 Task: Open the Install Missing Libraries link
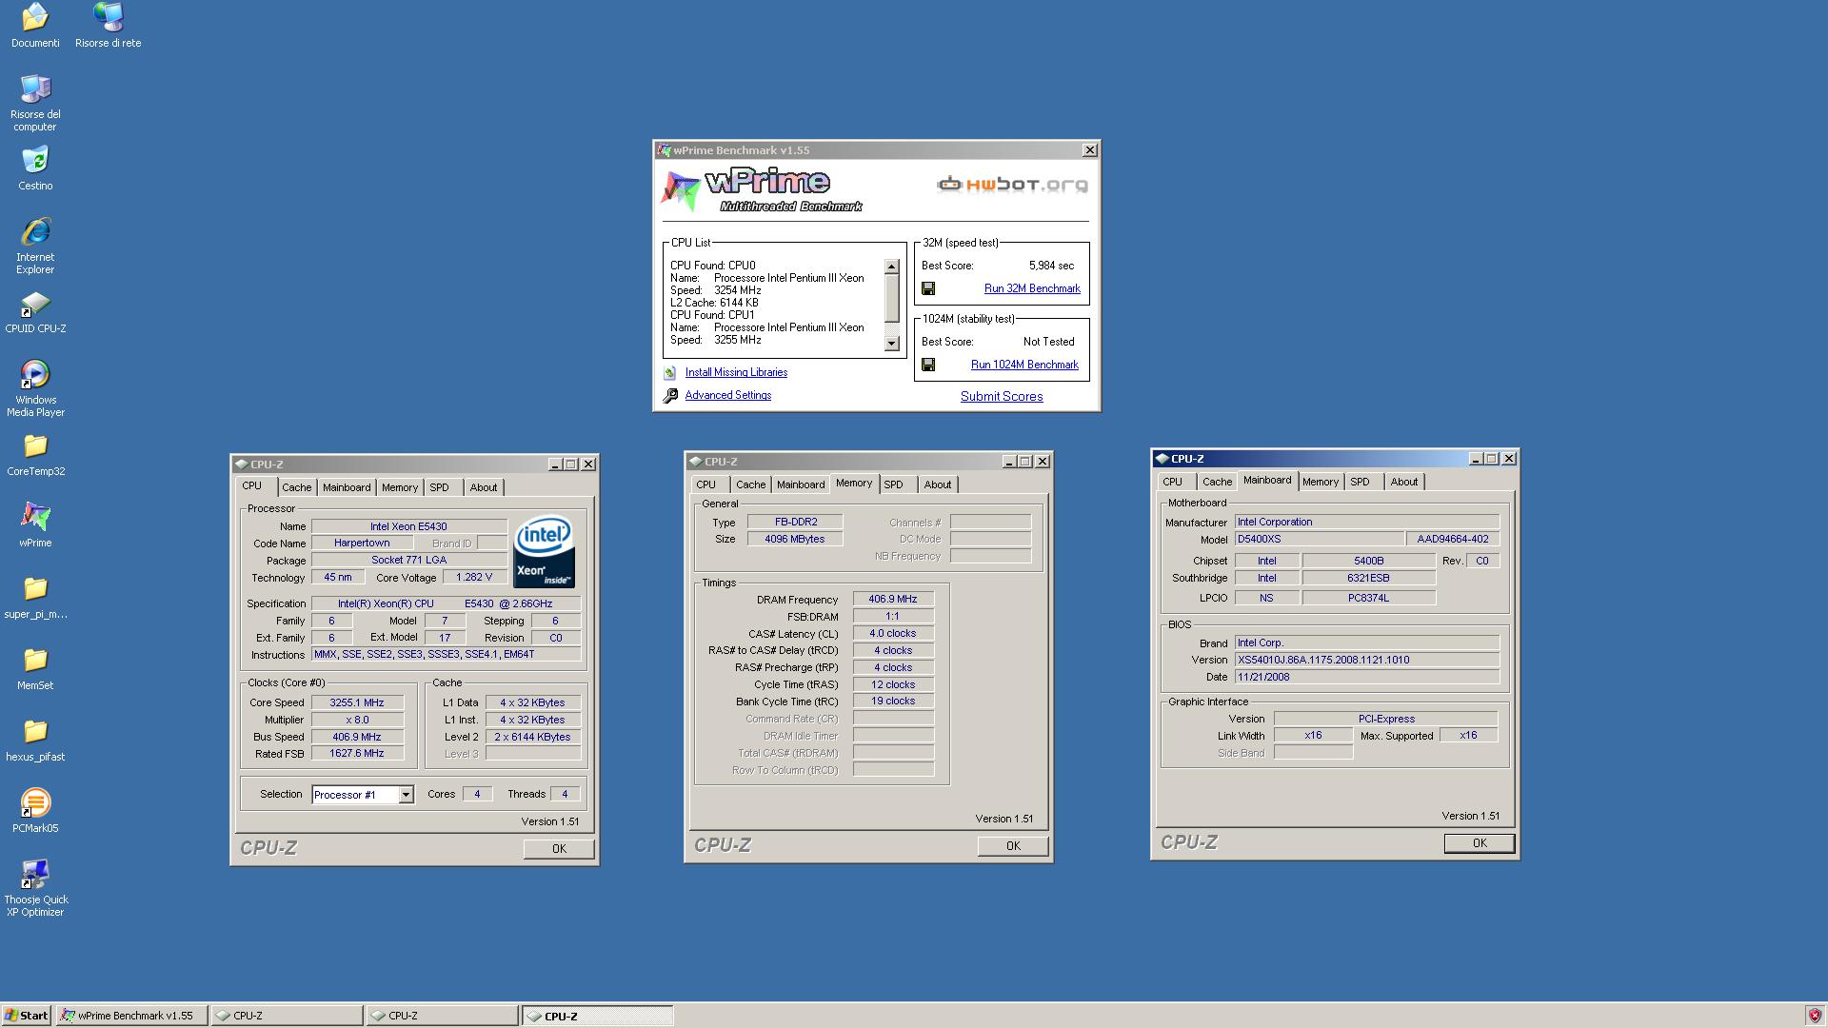pos(736,372)
